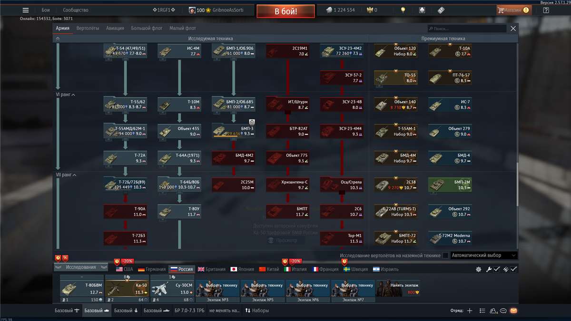Click discount clock icon above США
571x321 pixels.
(x=117, y=261)
